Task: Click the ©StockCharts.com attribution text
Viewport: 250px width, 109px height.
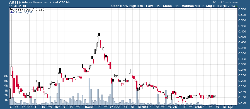Action: pos(225,2)
